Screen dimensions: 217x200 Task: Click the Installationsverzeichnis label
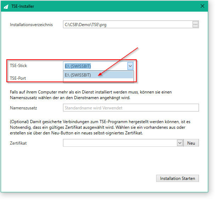click(31, 25)
